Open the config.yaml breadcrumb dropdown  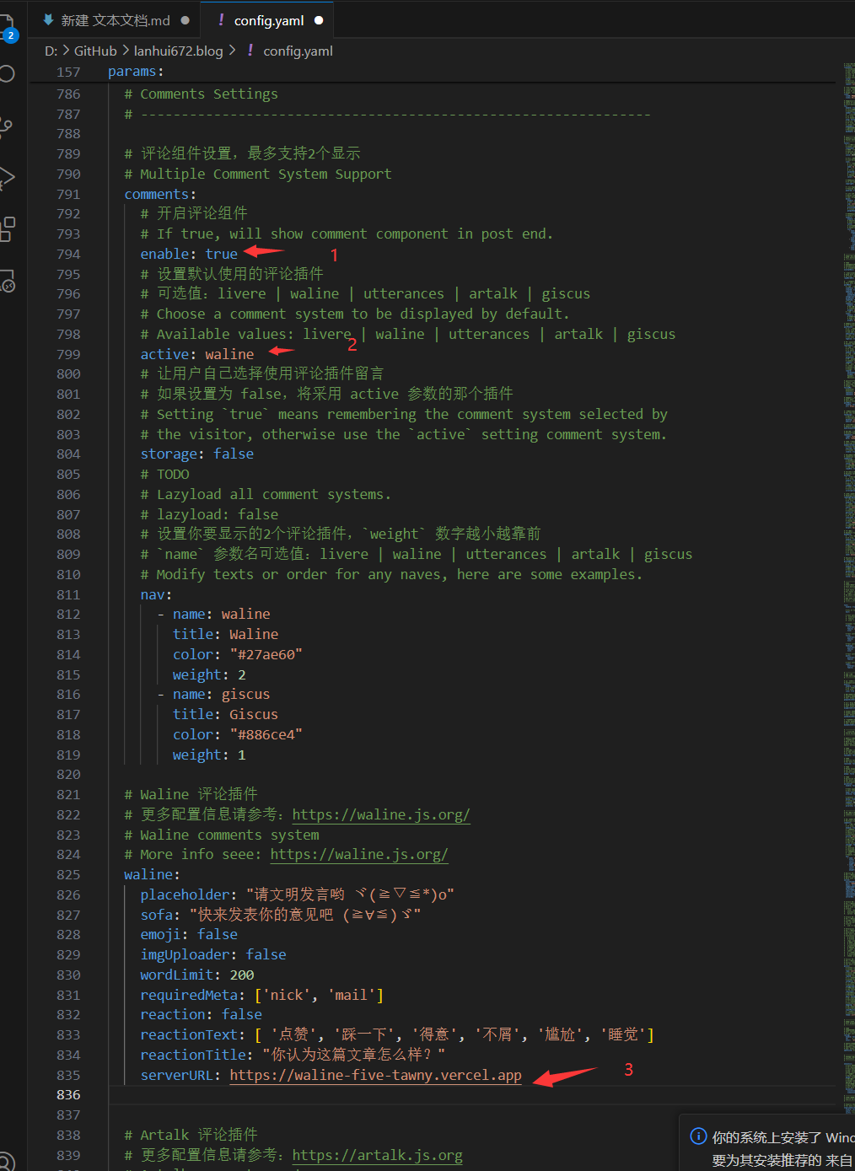(x=298, y=51)
